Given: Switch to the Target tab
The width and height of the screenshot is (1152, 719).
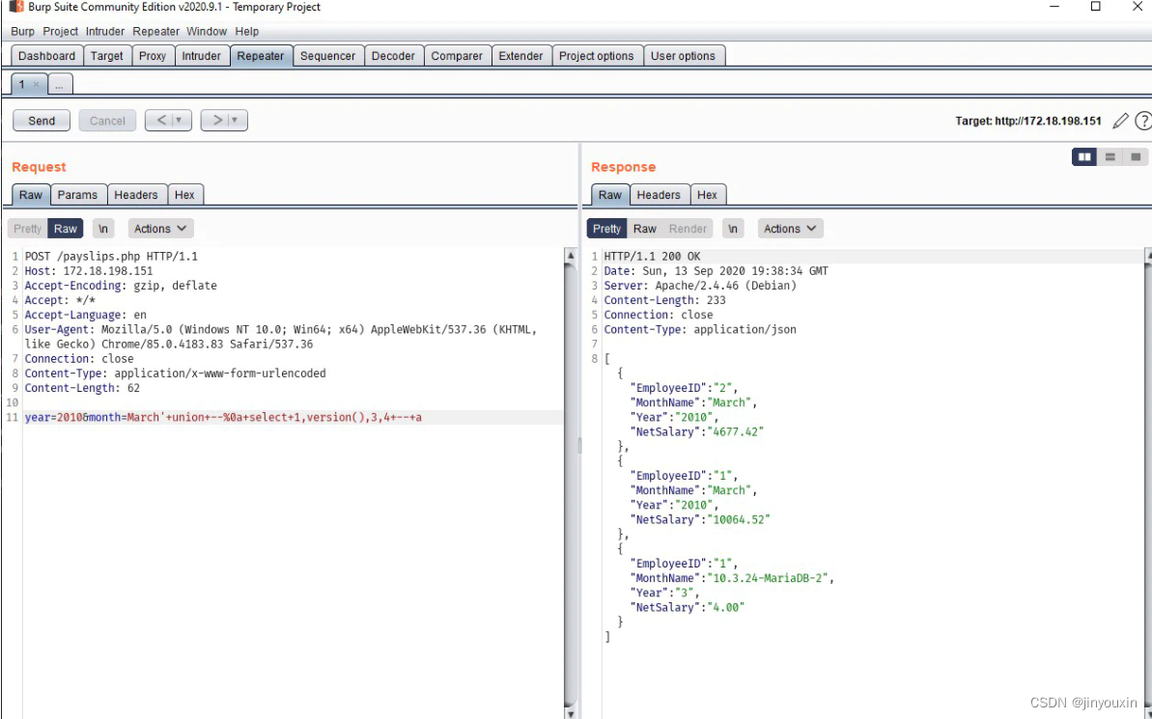Looking at the screenshot, I should 106,56.
